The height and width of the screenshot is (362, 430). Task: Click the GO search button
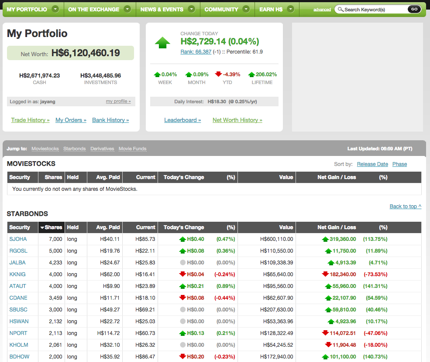click(414, 9)
